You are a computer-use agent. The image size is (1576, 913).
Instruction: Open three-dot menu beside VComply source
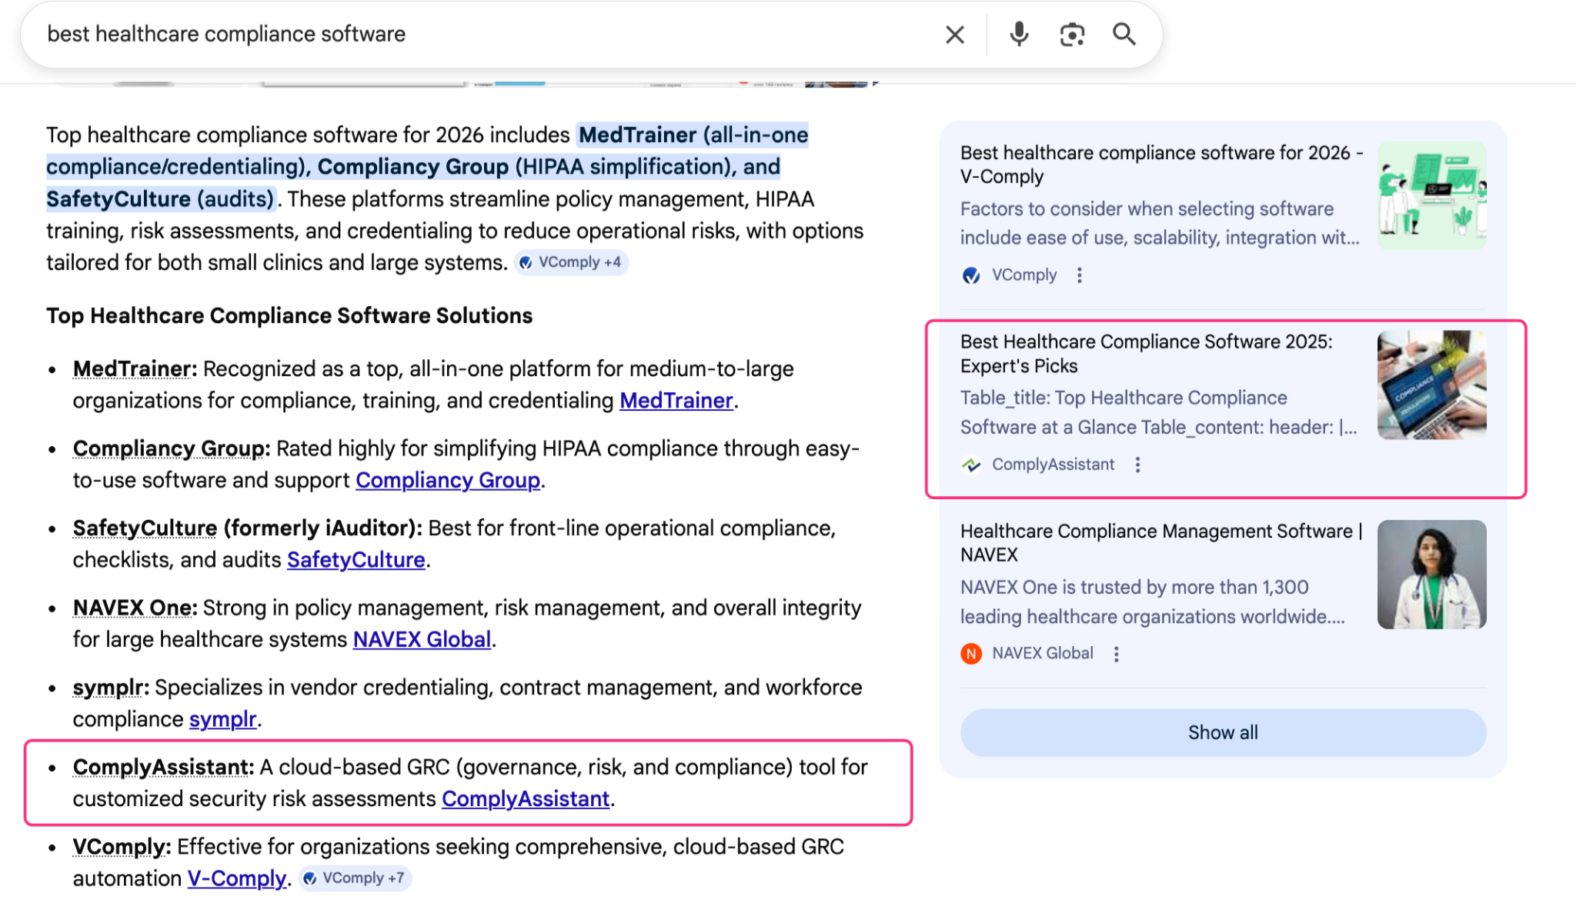point(1080,275)
